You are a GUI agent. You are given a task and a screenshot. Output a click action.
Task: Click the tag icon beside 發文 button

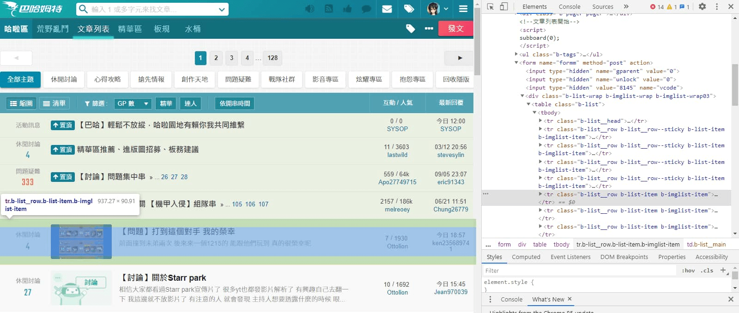411,29
